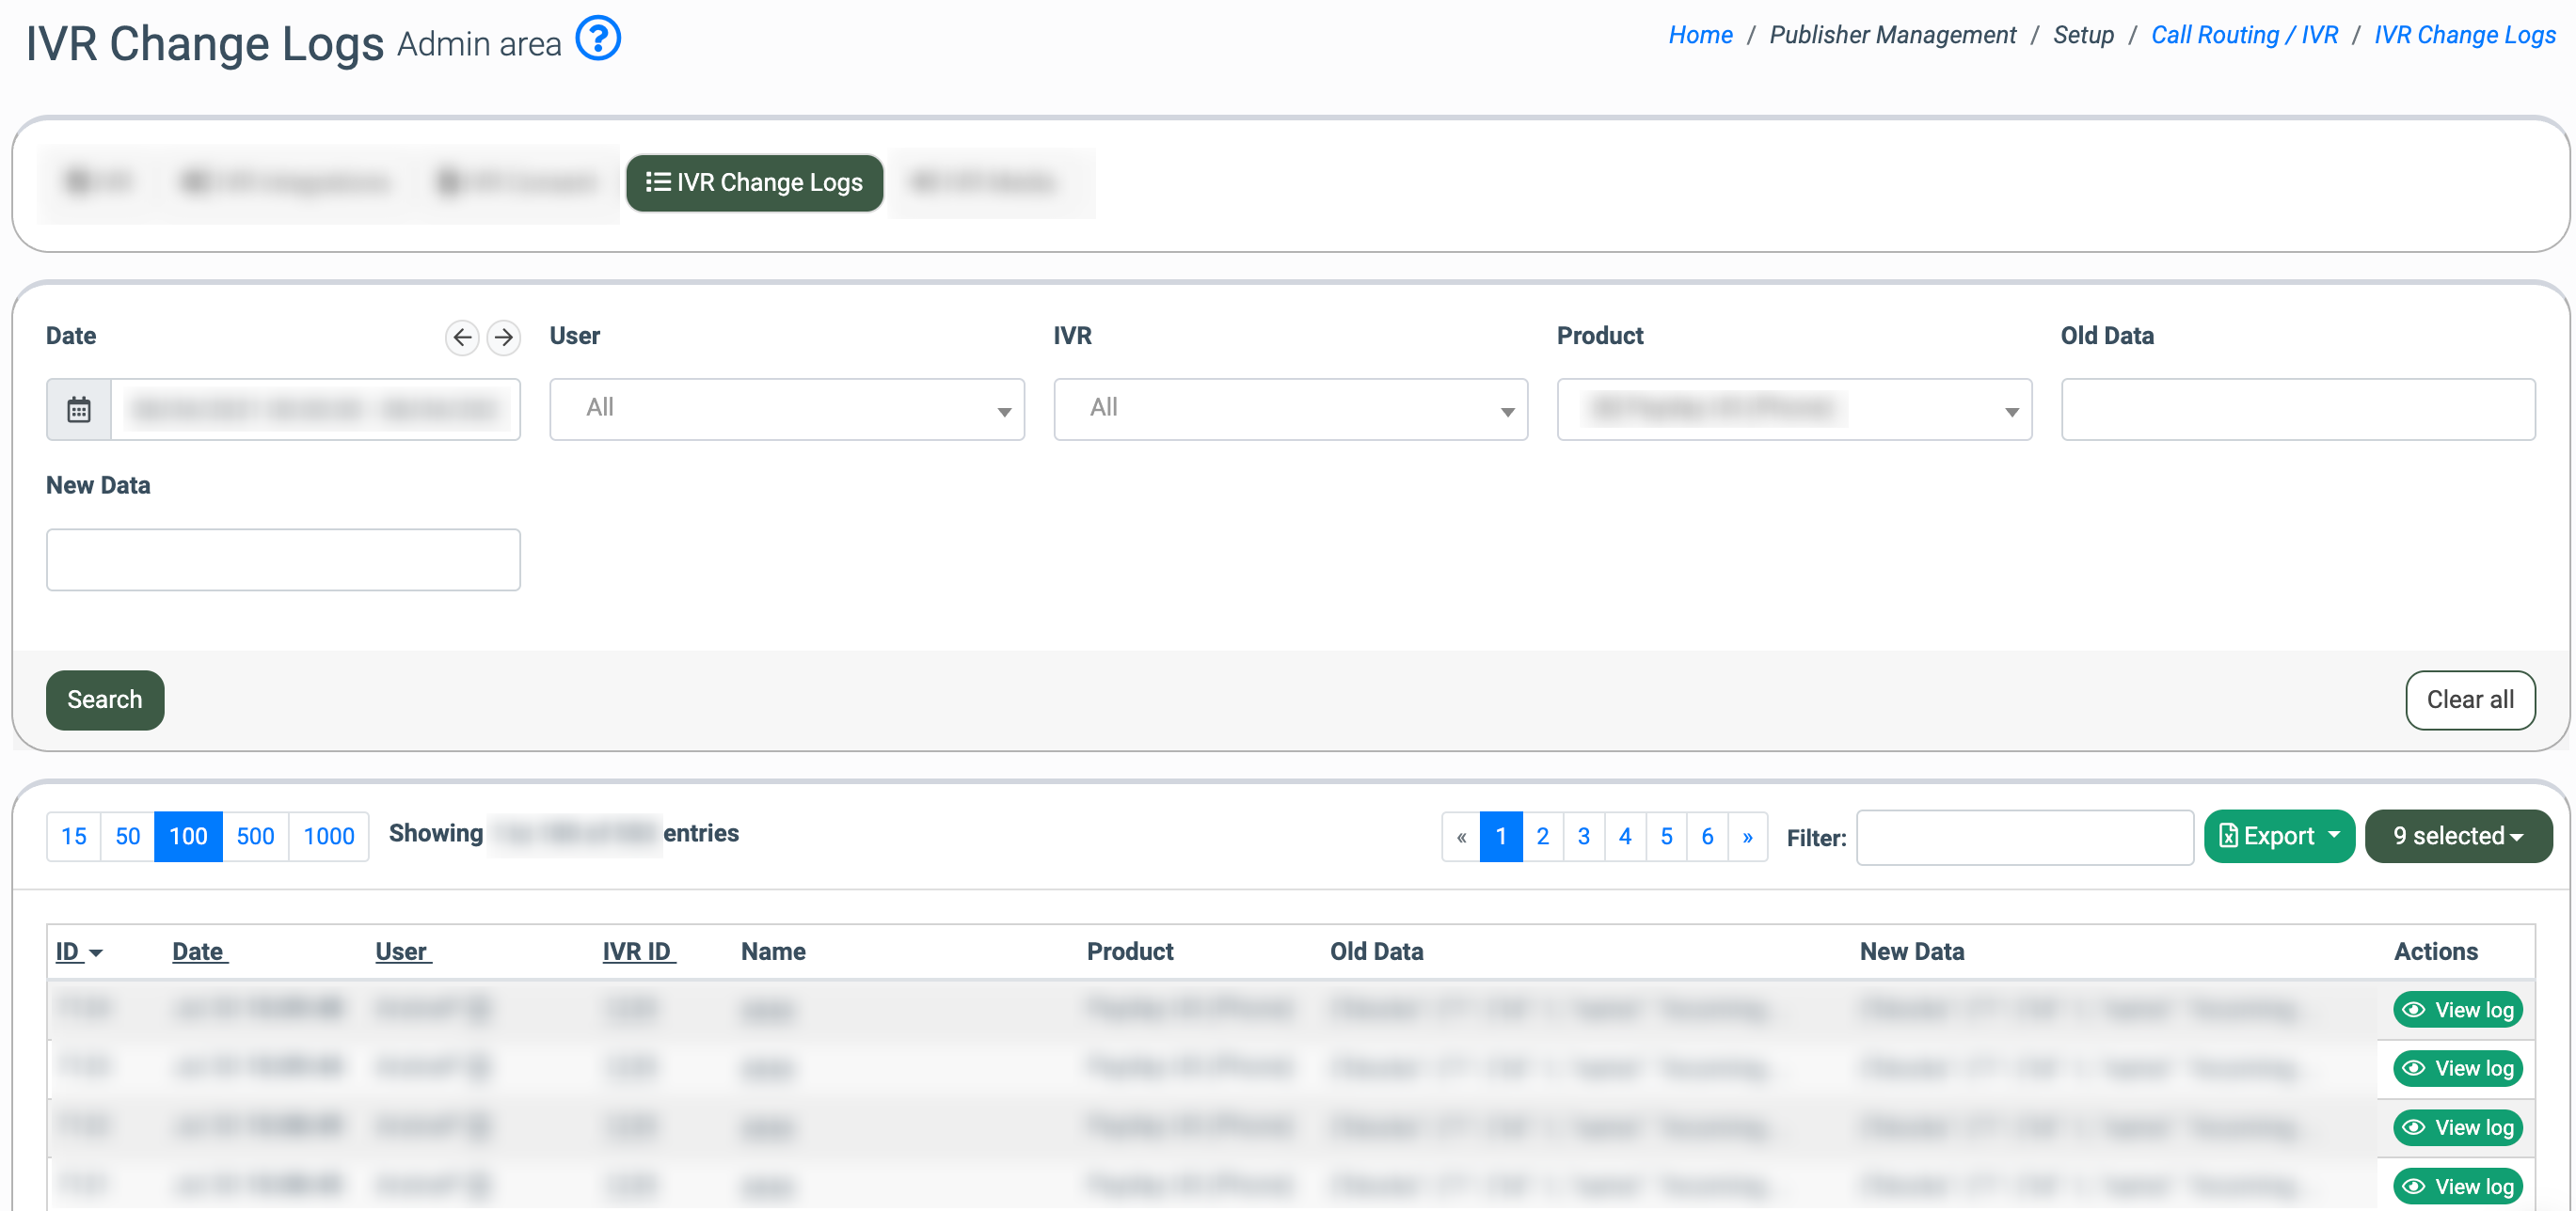Show 500 entries per page

click(255, 836)
